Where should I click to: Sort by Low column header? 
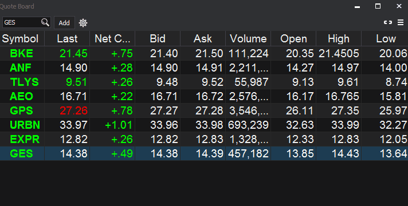coord(385,39)
